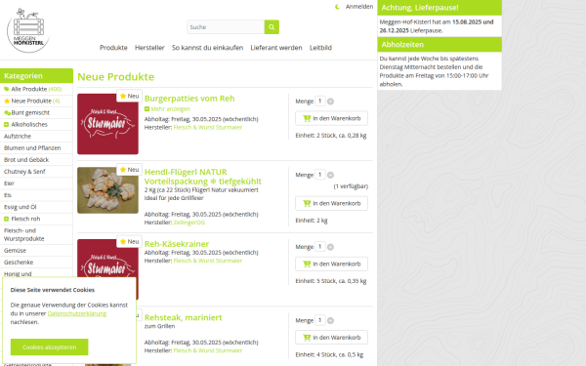Expand the Alkoholisches category plus icon

click(x=7, y=124)
